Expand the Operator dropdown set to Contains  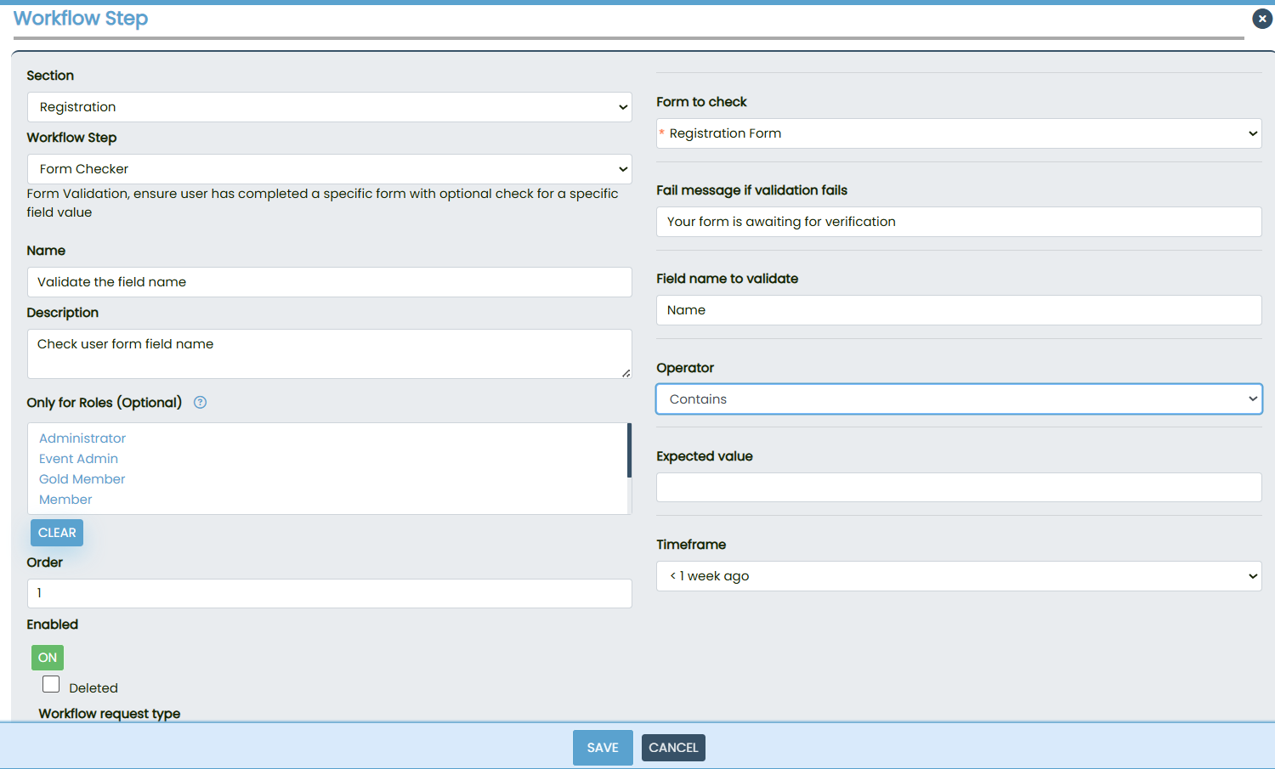coord(958,399)
